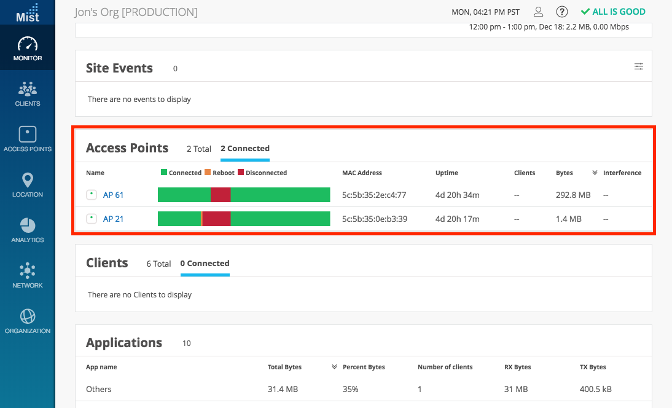The width and height of the screenshot is (672, 408).
Task: Switch to 2 Total access points tab
Action: pos(199,149)
